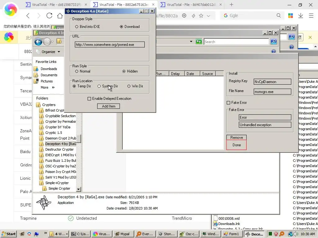Click the volume icon in system tray
The height and width of the screenshot is (238, 318).
click(296, 234)
